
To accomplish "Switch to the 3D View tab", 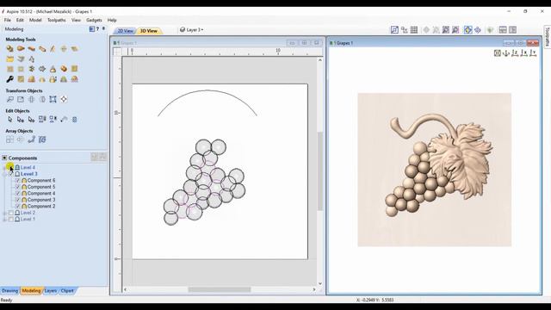I will (x=149, y=31).
